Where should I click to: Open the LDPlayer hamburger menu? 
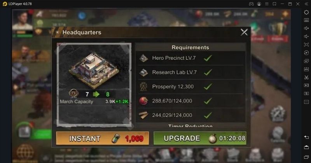click(x=267, y=4)
